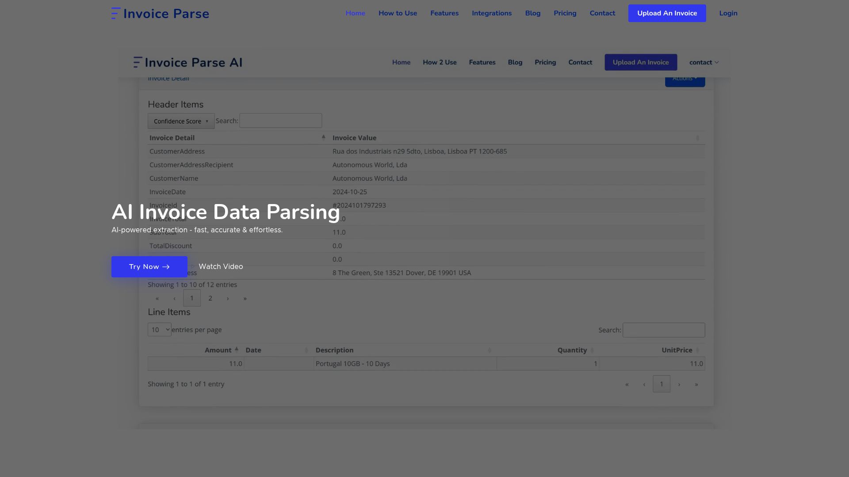The image size is (849, 477).
Task: Jump to first page in header items pagination
Action: coord(157,298)
